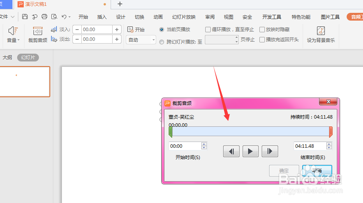Open the 切换 ribbon tab
Image resolution: width=363 pixels, height=203 pixels.
pyautogui.click(x=139, y=17)
